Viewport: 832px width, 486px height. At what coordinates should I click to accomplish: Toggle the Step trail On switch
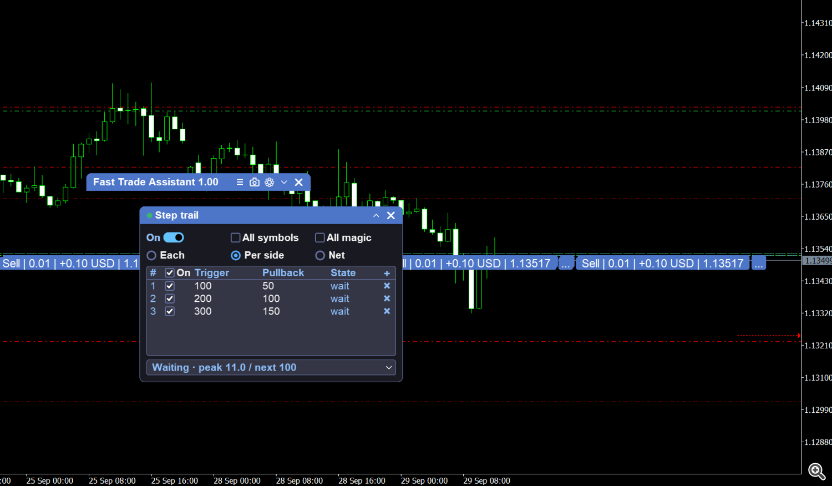coord(174,237)
